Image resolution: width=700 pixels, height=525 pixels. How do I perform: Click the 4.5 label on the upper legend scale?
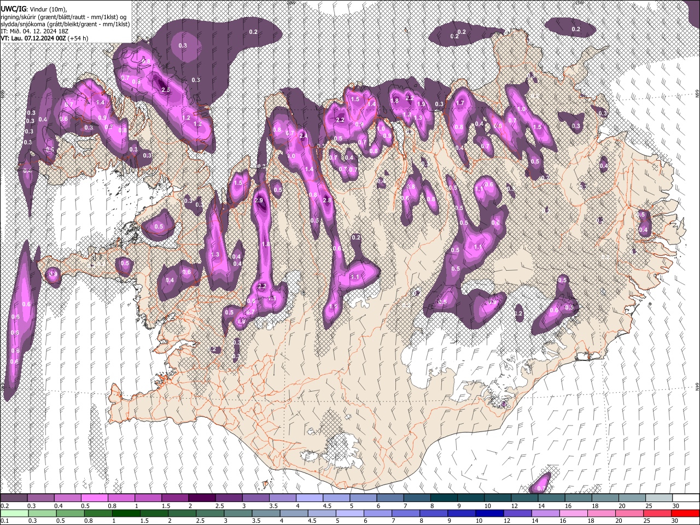tap(327, 506)
